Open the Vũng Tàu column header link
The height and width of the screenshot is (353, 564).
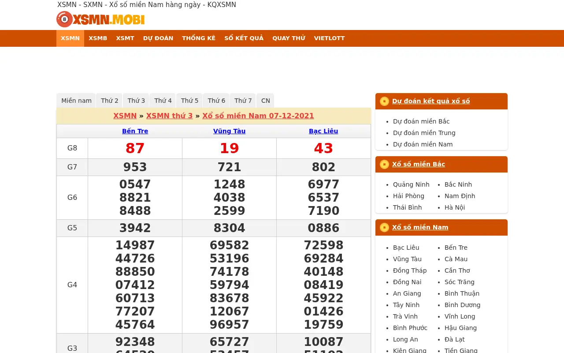[230, 131]
